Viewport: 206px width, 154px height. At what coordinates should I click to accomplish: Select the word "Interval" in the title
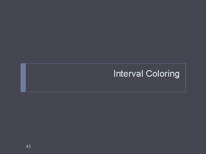(128, 74)
